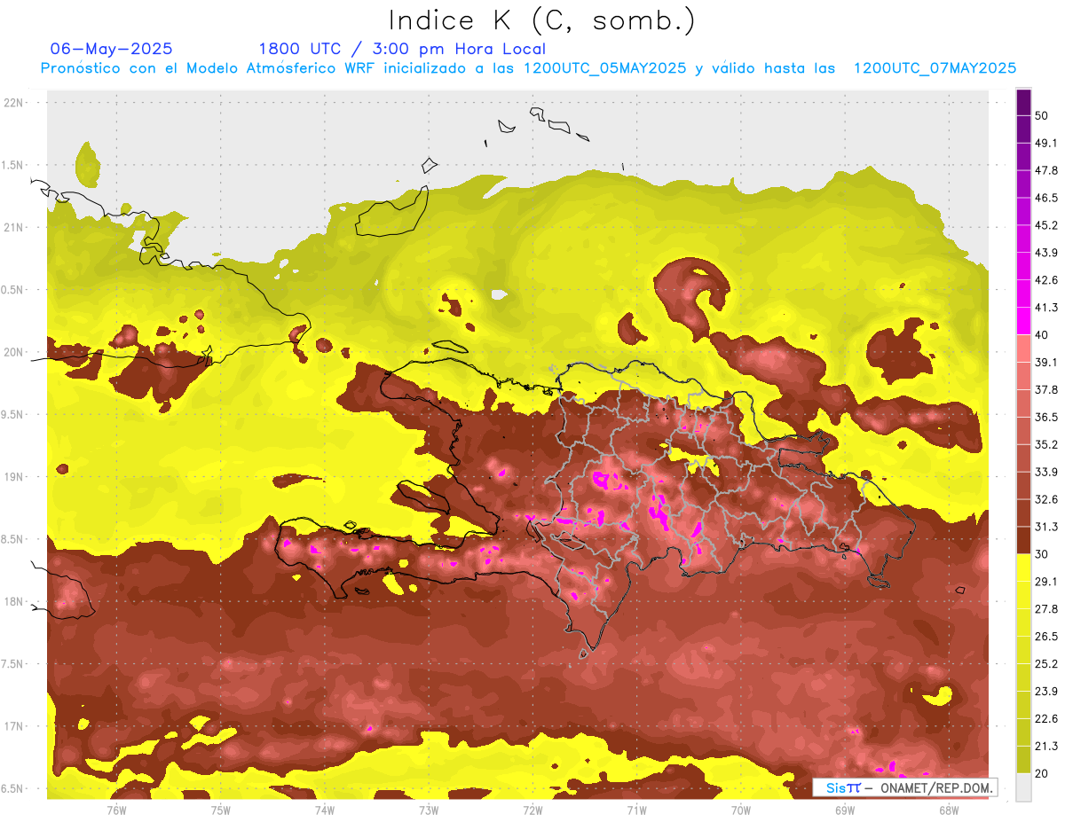Image resolution: width=1065 pixels, height=822 pixels.
Task: Click the '68W' longitude label
Action: coord(949,810)
